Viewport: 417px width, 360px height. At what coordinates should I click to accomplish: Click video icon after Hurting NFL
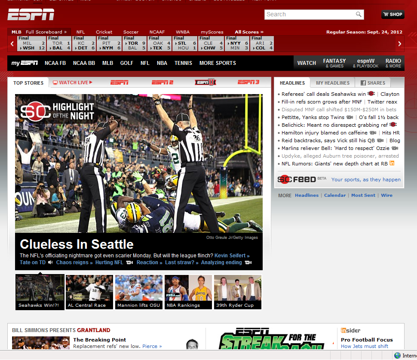[129, 262]
